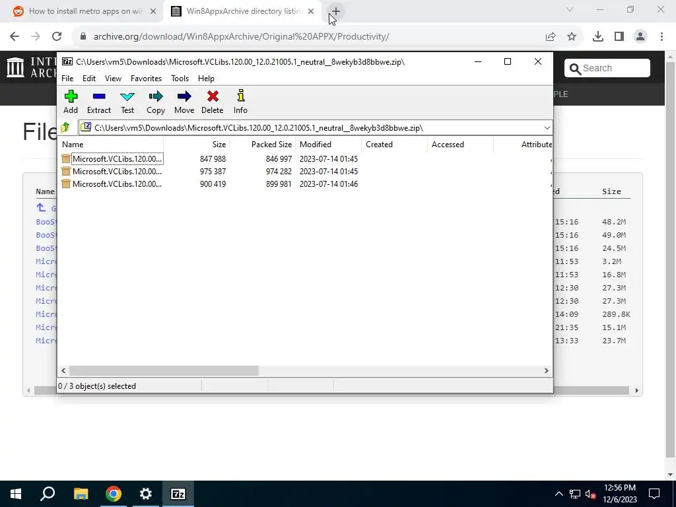Viewport: 676px width, 507px height.
Task: Sort by the Packed Size column
Action: click(x=263, y=145)
